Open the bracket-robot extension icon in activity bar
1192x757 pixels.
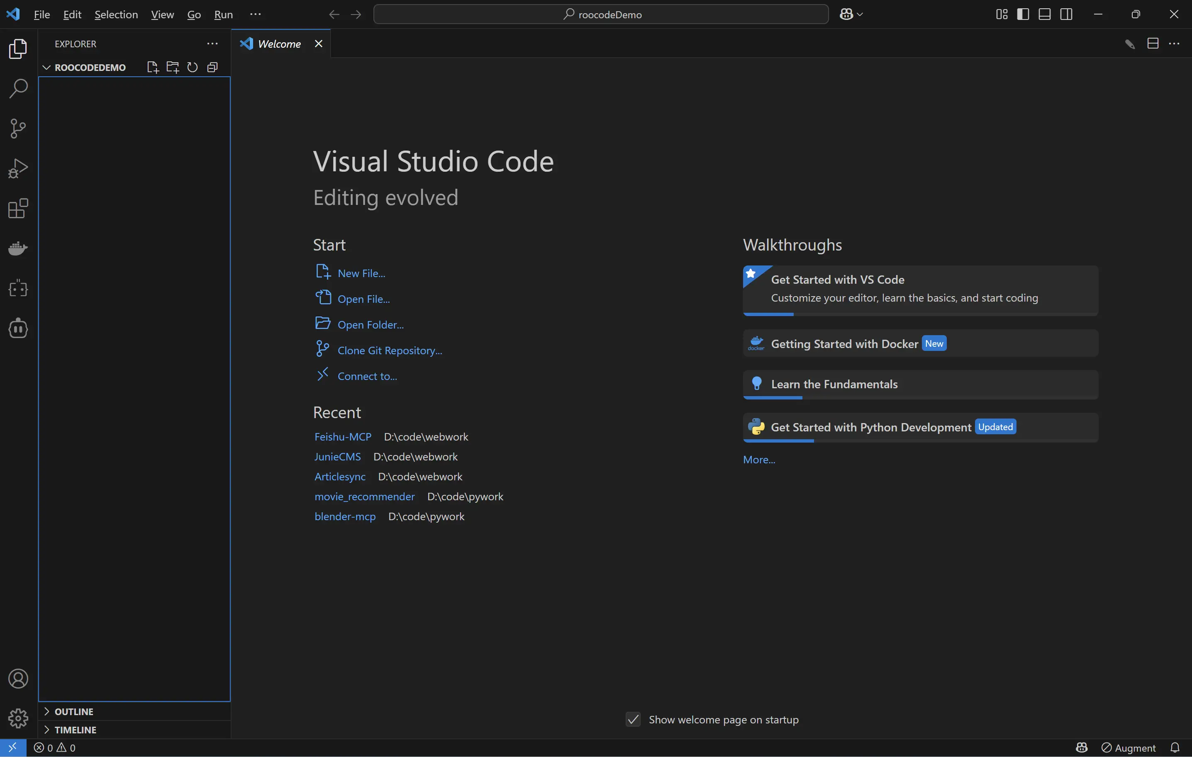18,288
